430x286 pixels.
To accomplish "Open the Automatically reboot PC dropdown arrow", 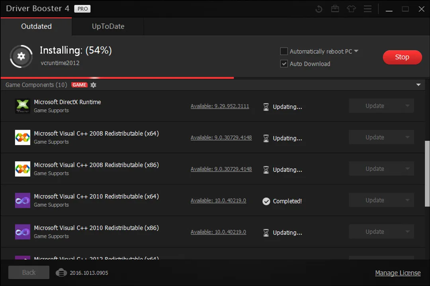I will tap(356, 51).
